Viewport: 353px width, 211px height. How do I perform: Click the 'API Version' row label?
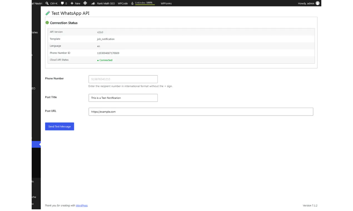[56, 32]
